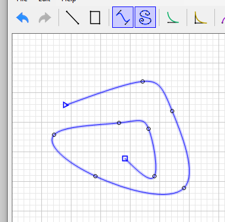Viewport: 225px width, 222px height.
Task: Select the yellow curve tool
Action: click(x=201, y=18)
